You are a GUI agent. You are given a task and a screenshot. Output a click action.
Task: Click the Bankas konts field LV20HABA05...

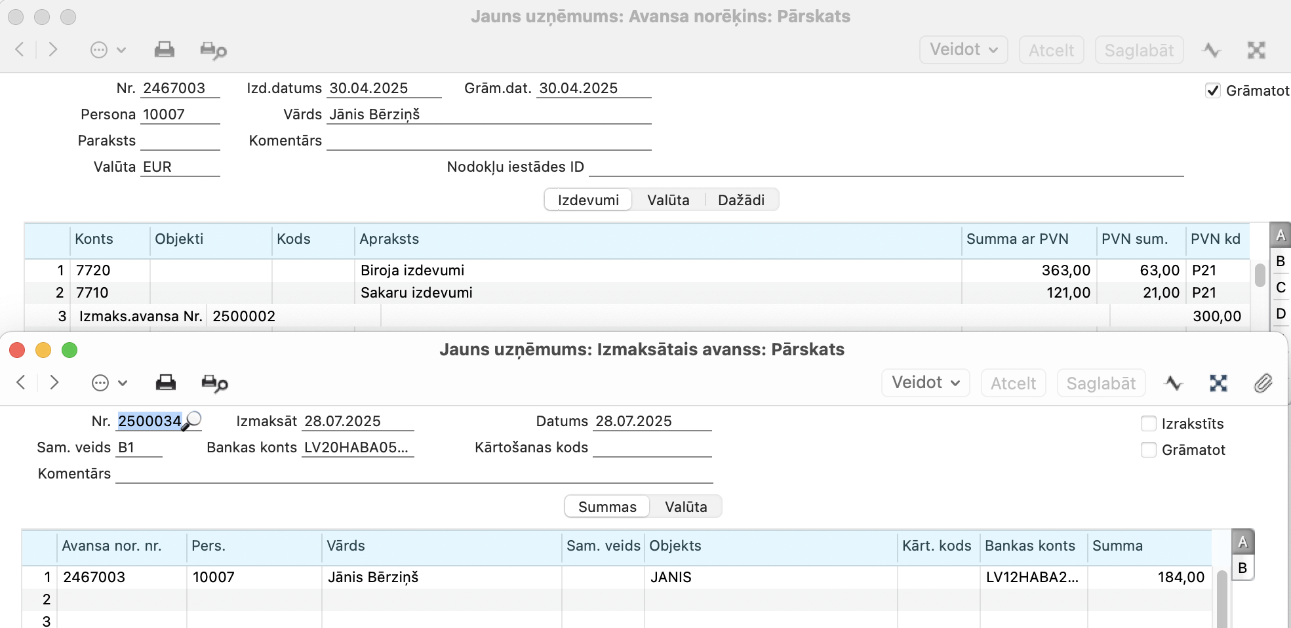(x=358, y=447)
